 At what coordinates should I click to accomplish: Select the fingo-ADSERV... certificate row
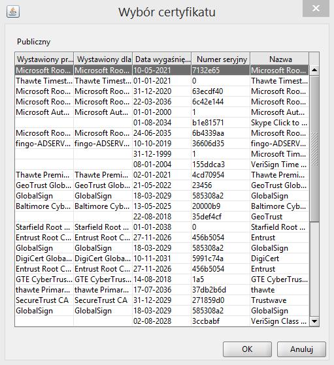tap(161, 144)
